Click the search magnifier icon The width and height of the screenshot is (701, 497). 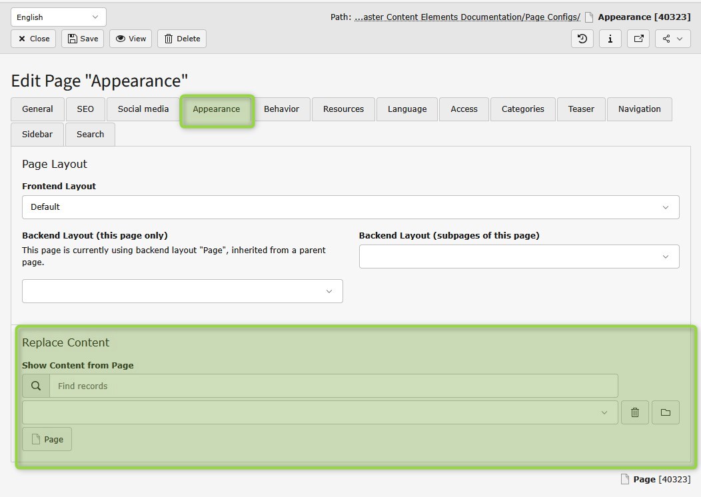coord(36,386)
